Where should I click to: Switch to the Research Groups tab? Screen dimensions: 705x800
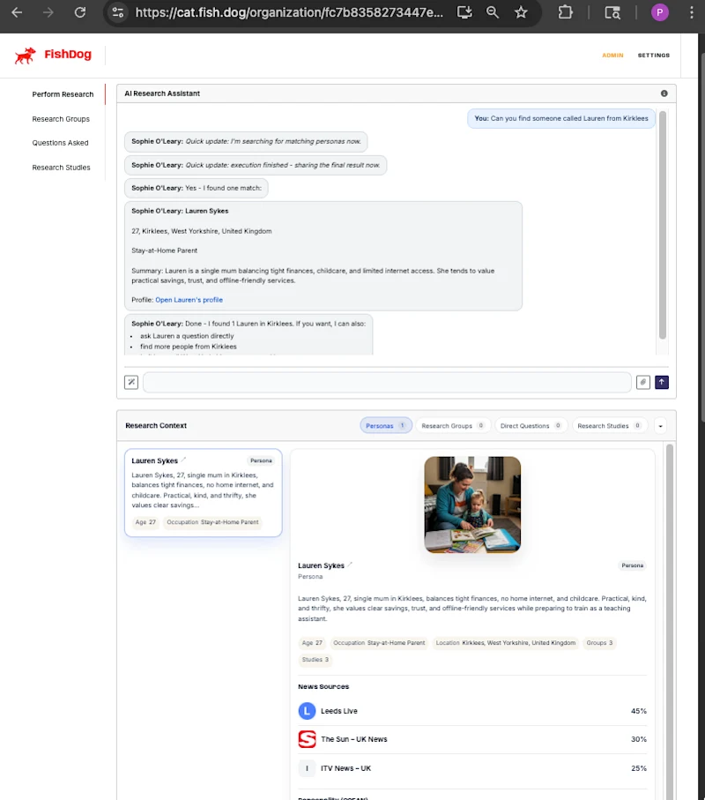[453, 425]
